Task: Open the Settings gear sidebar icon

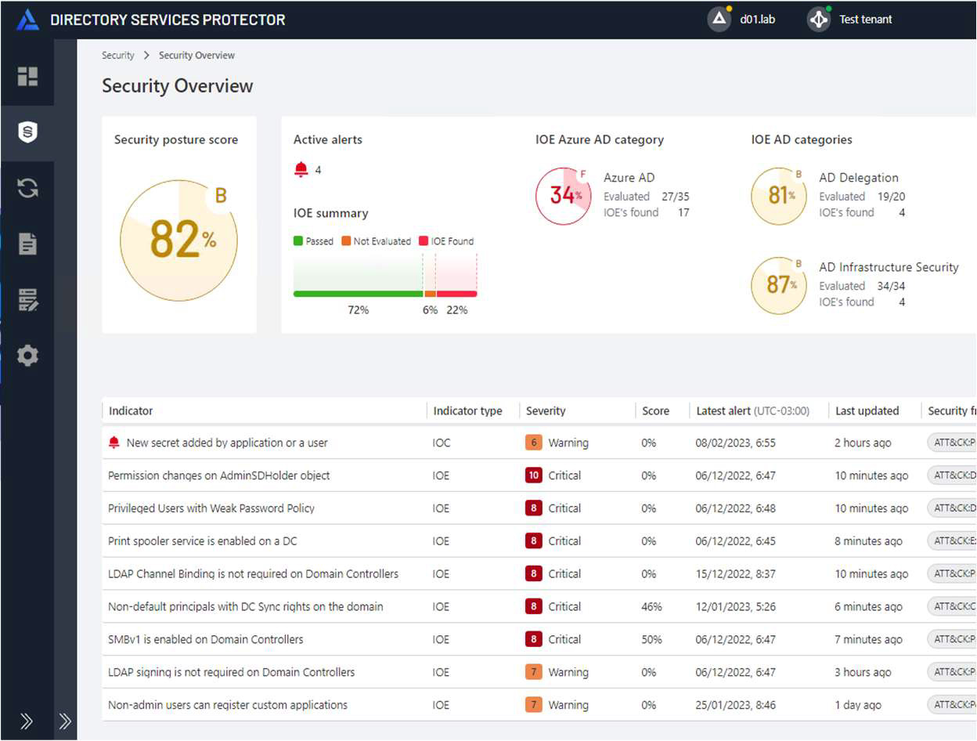Action: [x=27, y=356]
